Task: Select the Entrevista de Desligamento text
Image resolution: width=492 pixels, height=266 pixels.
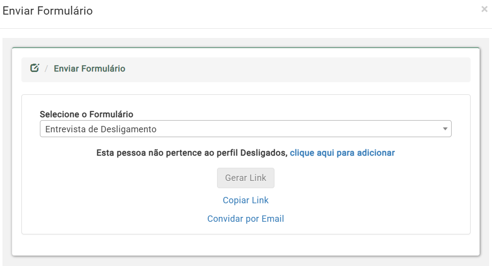Action: [x=101, y=129]
